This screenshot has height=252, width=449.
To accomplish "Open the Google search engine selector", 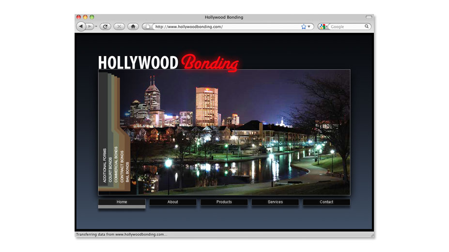I will (323, 27).
